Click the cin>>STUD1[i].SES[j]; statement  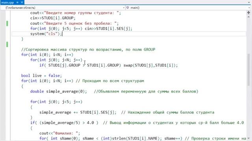[x=109, y=29]
